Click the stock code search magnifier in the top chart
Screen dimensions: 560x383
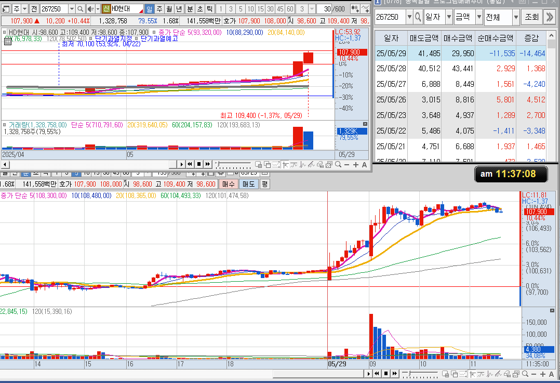[x=81, y=8]
